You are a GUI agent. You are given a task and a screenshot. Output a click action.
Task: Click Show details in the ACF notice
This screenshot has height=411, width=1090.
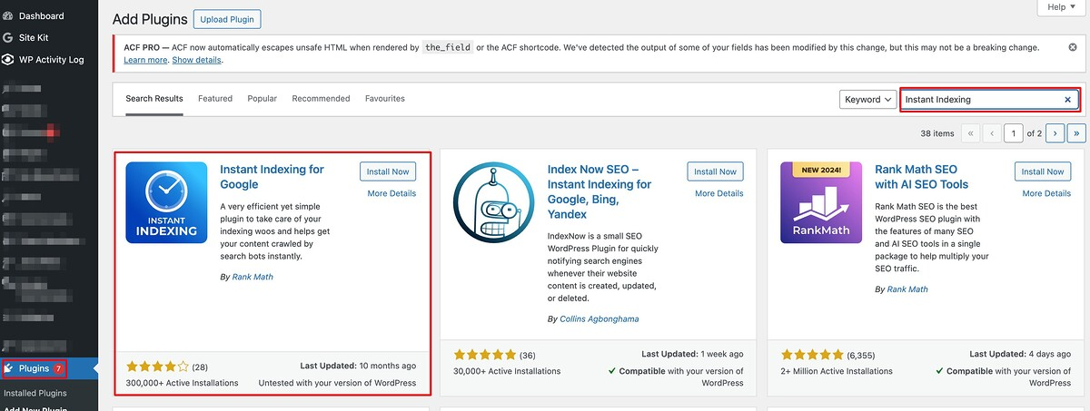196,60
